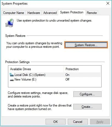Switch to the Computer Name tab
Image resolution: width=112 pixels, height=127 pixels.
[x=13, y=13]
